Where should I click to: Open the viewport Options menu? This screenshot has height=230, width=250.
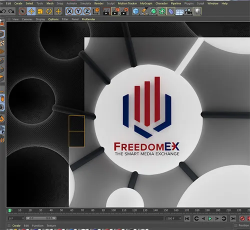click(x=53, y=19)
